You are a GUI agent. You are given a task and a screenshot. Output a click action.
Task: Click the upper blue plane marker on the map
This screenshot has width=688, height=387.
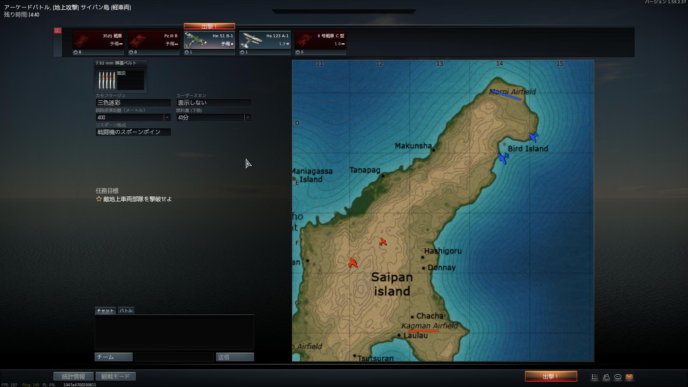click(x=533, y=137)
